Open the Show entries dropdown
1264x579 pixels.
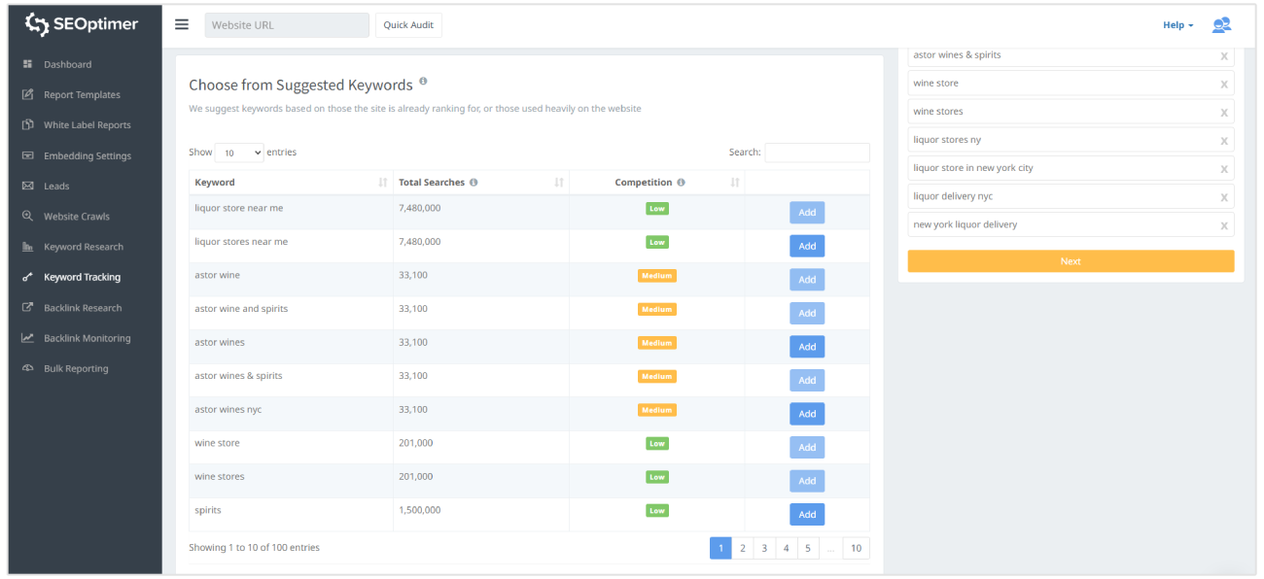pyautogui.click(x=239, y=153)
